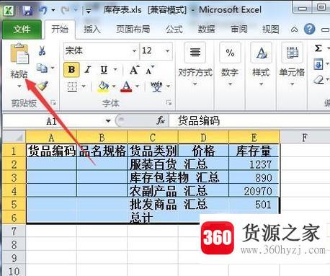The width and height of the screenshot is (330, 276).
Task: Apply the yellow fill color bucket
Action: pyautogui.click(x=103, y=86)
